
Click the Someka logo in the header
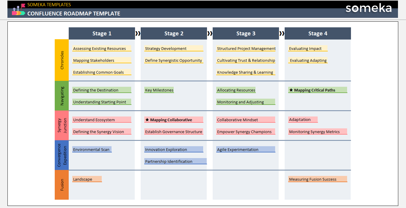[368, 8]
